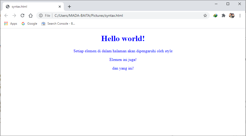Open the Search Console bookmark
Viewport: 246px width, 136px height.
pos(58,24)
